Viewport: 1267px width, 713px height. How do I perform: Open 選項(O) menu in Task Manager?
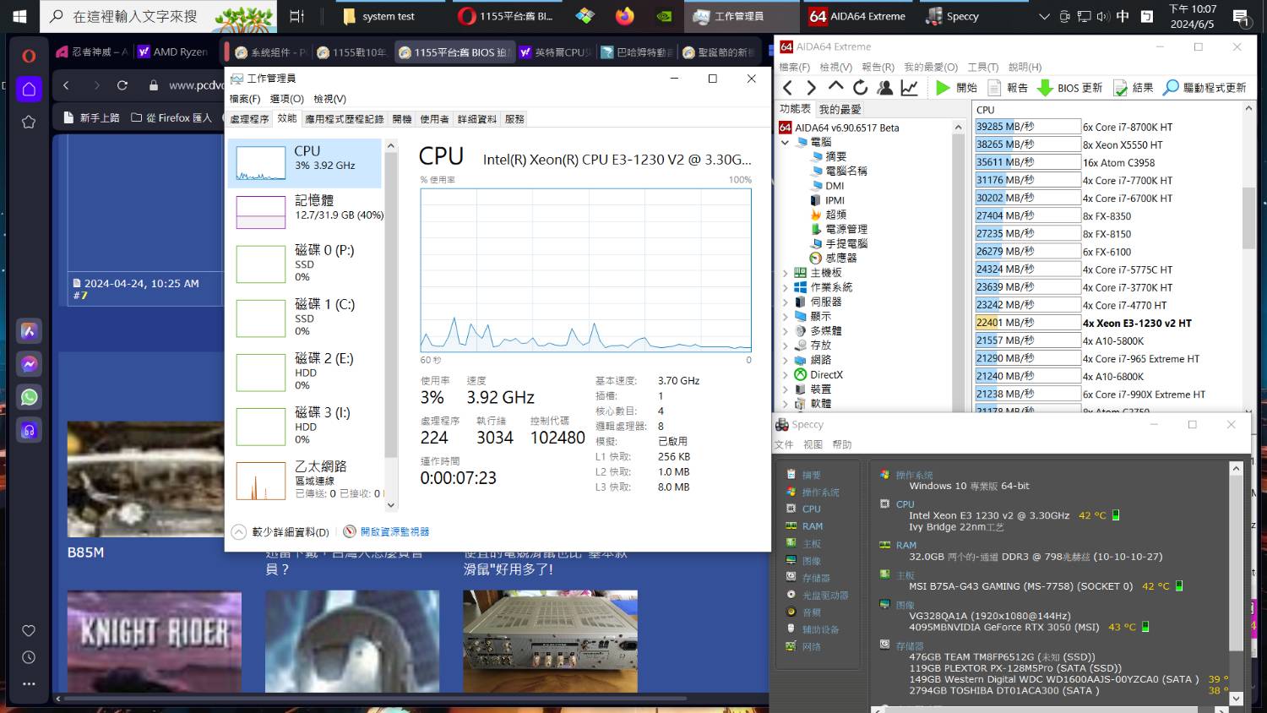287,99
